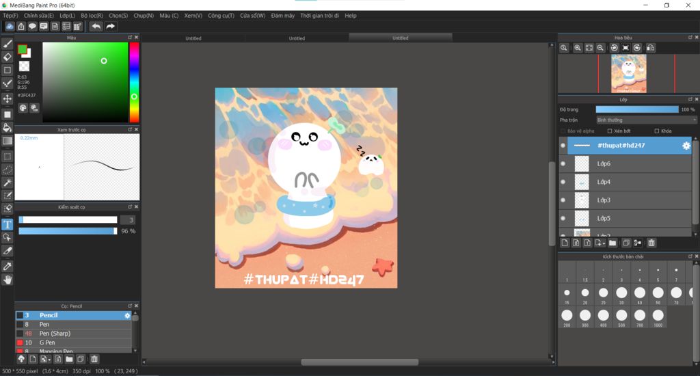Select the Eyedropper tool
This screenshot has width=700, height=376.
[x=7, y=267]
